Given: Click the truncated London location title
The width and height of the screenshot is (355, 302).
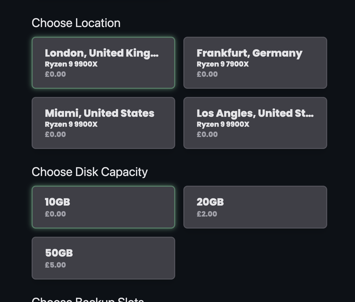Looking at the screenshot, I should pos(102,53).
